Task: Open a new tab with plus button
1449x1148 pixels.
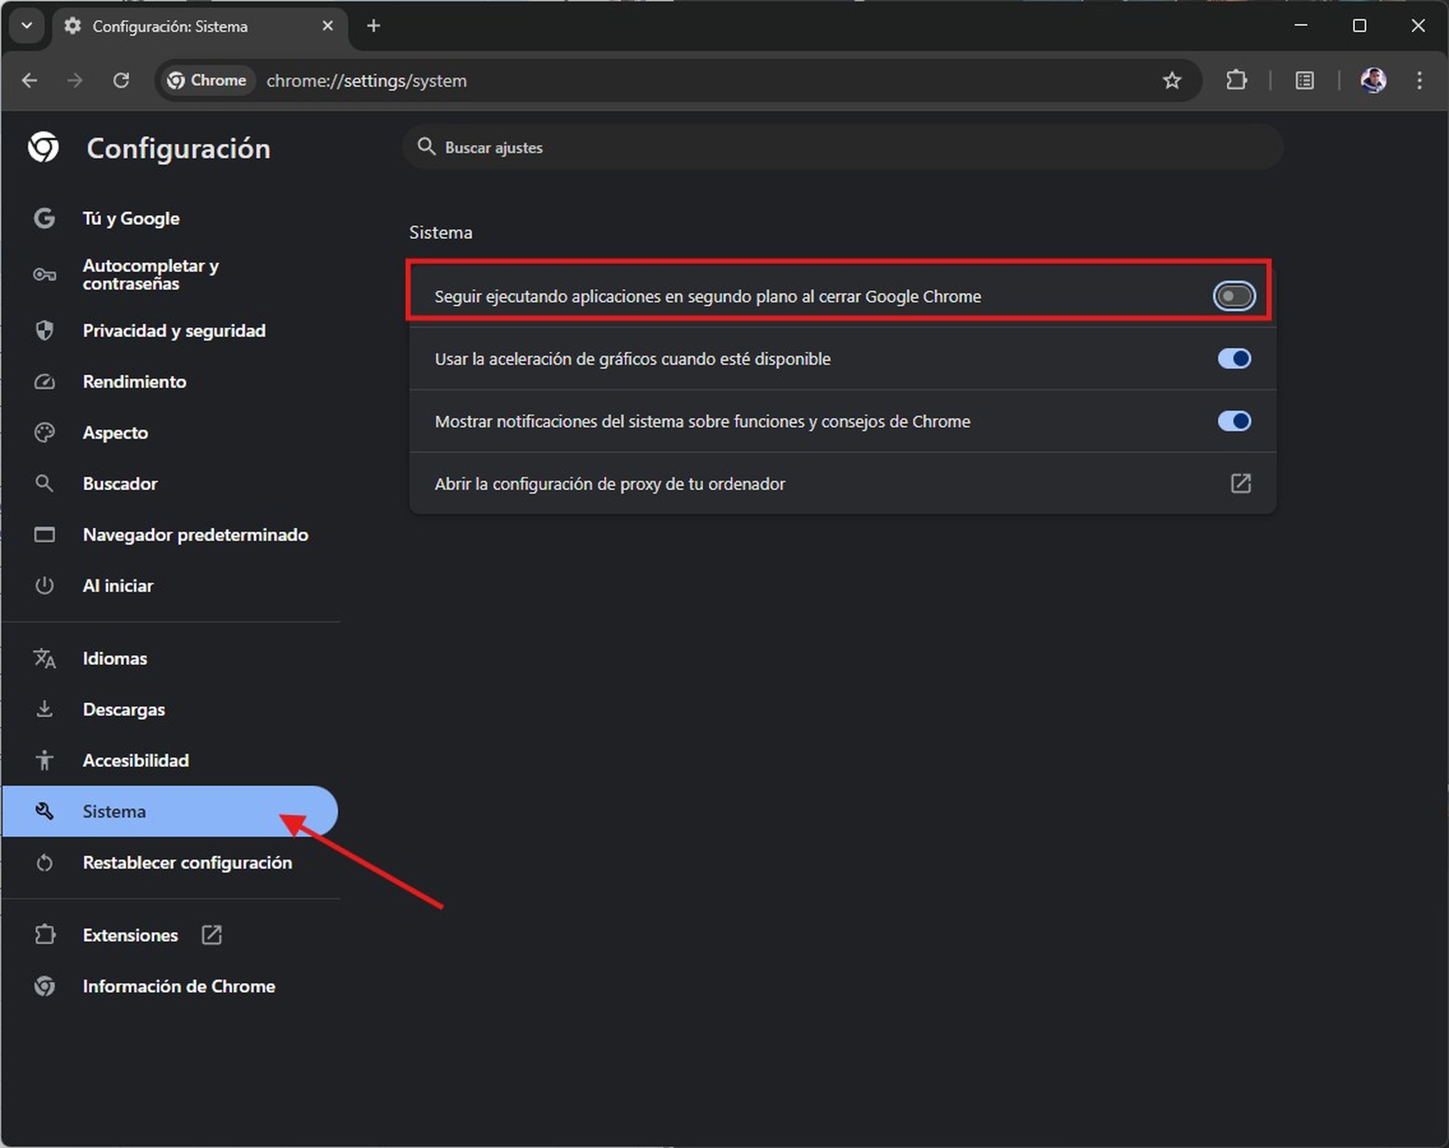Action: click(374, 26)
